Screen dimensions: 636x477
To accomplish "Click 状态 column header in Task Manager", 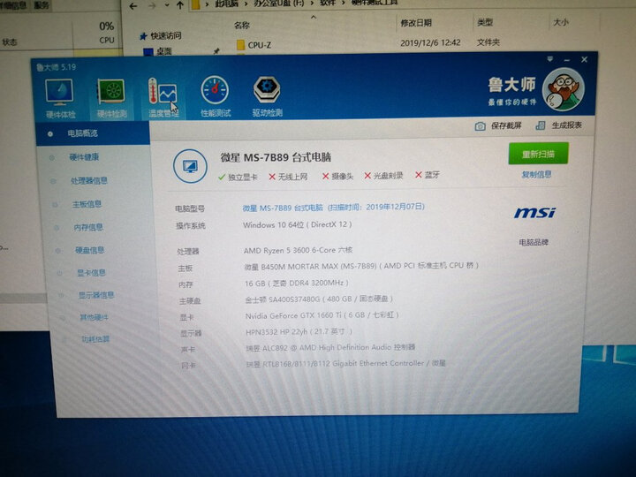I will (10, 42).
